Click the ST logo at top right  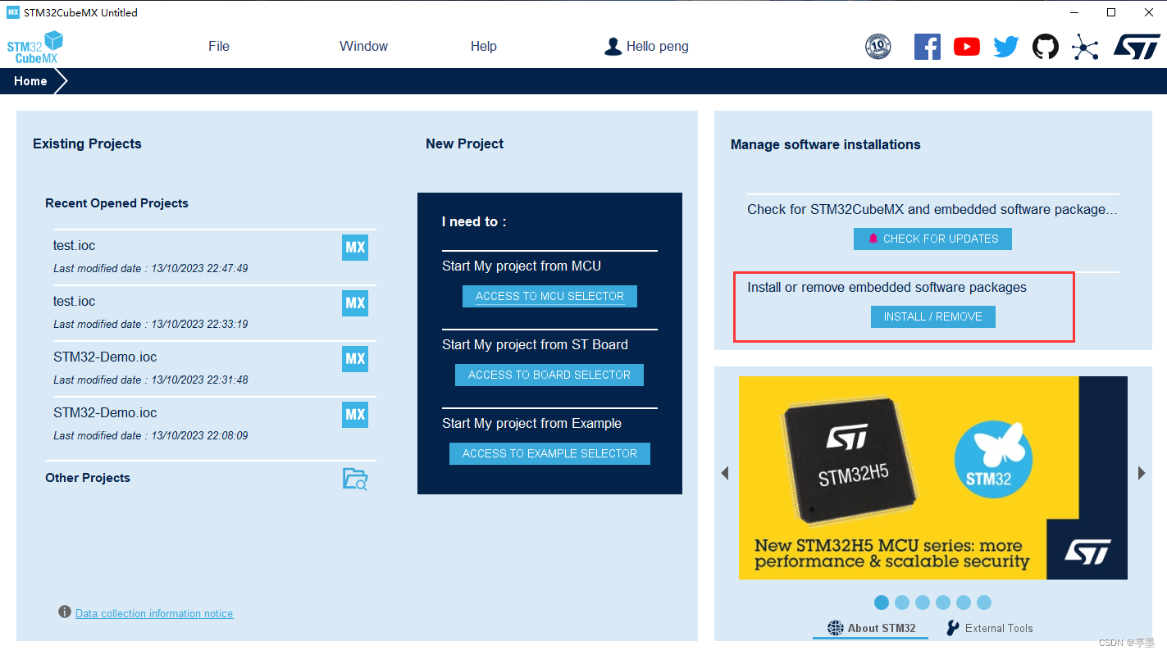pos(1137,47)
